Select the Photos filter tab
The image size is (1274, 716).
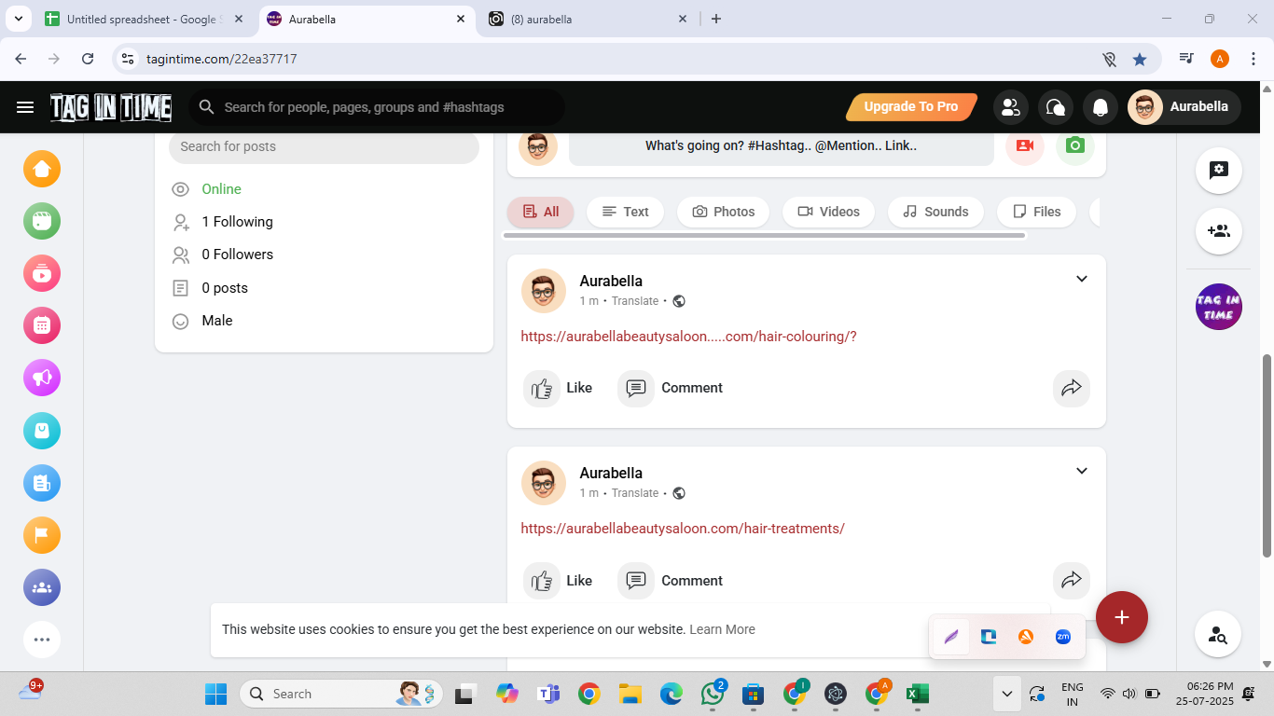pos(724,212)
